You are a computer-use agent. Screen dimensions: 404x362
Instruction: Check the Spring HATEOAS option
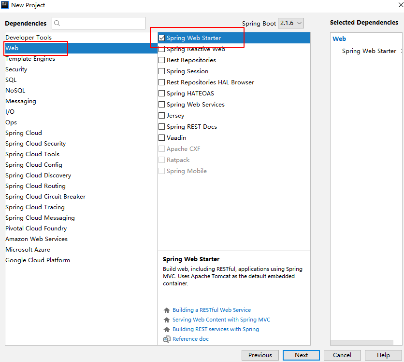click(161, 93)
